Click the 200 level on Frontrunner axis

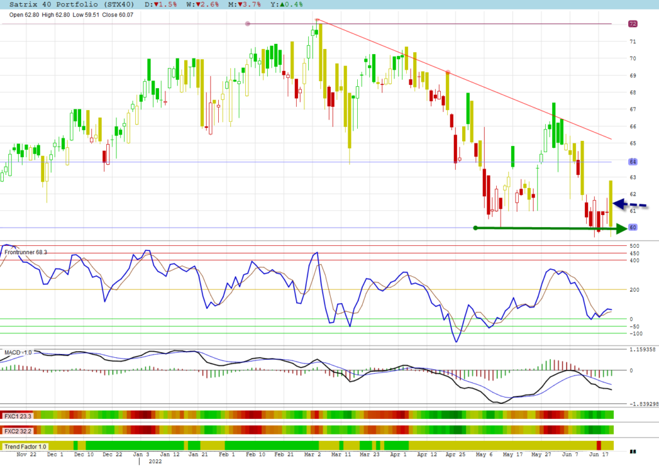click(635, 290)
